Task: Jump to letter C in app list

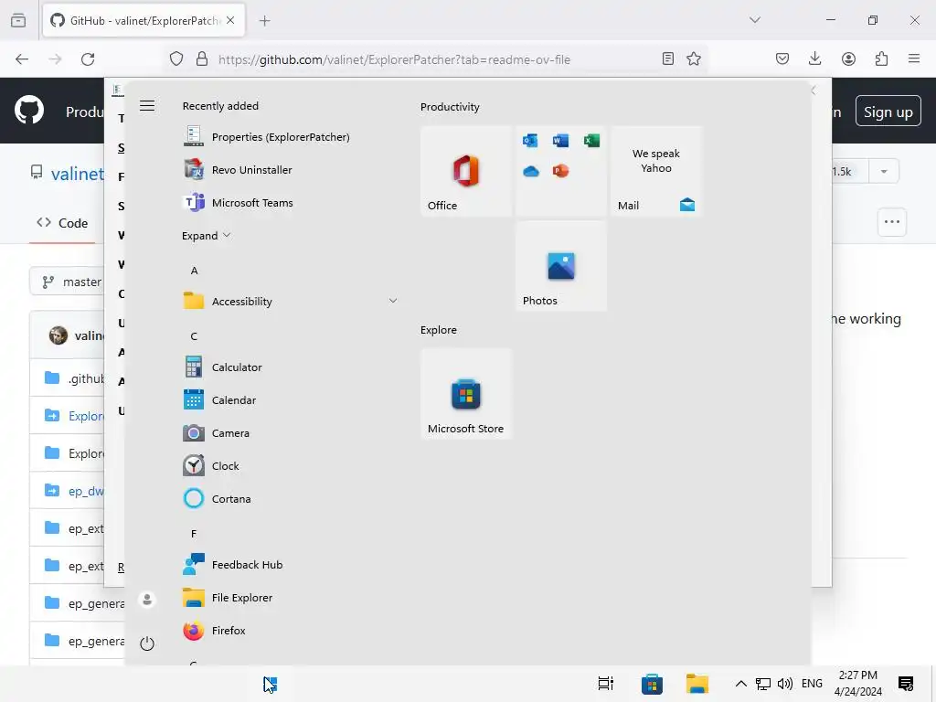Action: point(194,336)
